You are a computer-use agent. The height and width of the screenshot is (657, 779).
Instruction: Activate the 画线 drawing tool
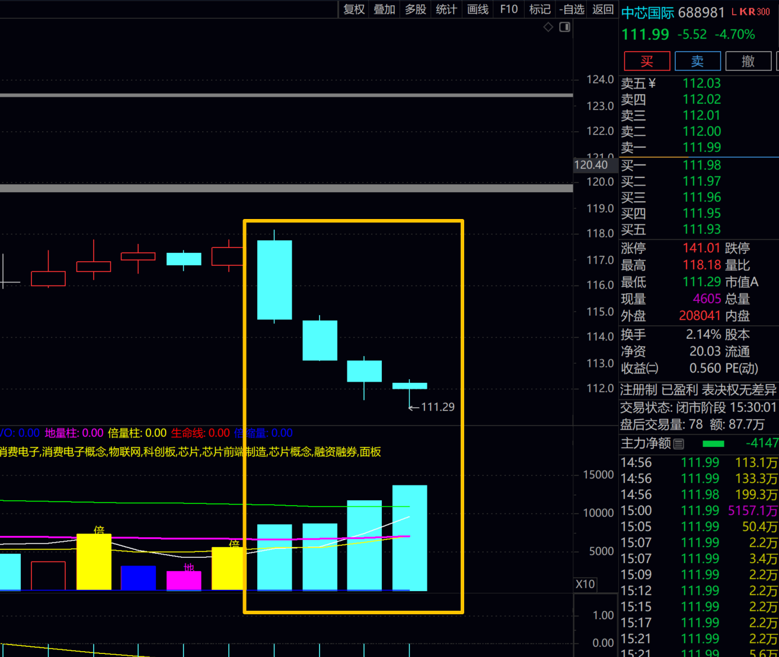(478, 9)
